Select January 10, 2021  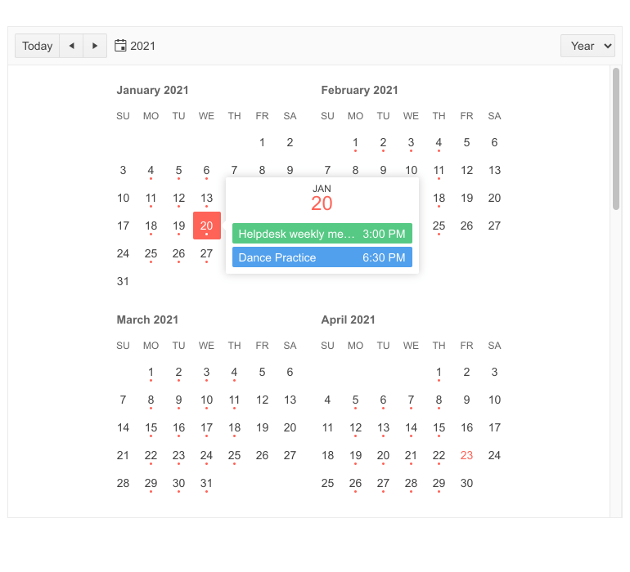click(x=123, y=198)
